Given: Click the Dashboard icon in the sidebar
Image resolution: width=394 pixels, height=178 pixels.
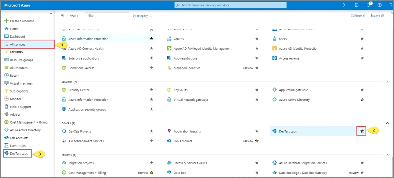Looking at the screenshot, I should (6, 37).
